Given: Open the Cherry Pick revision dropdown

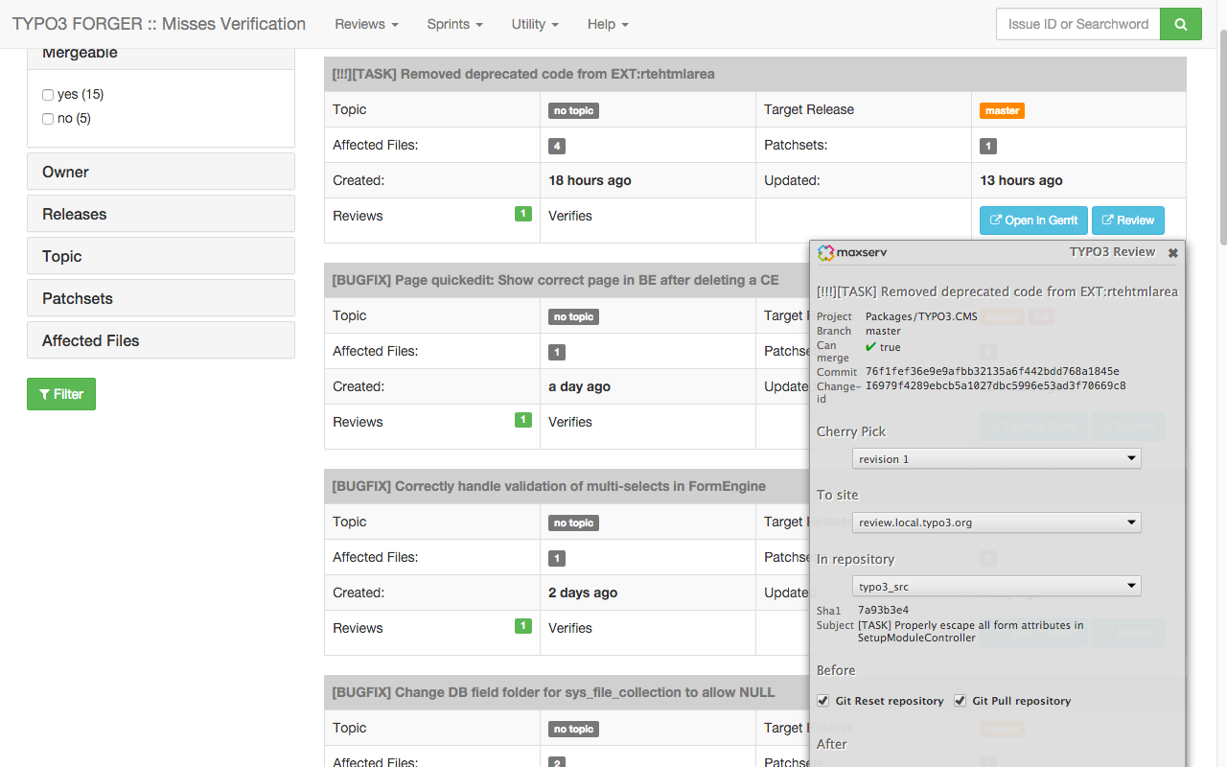Looking at the screenshot, I should pyautogui.click(x=997, y=459).
